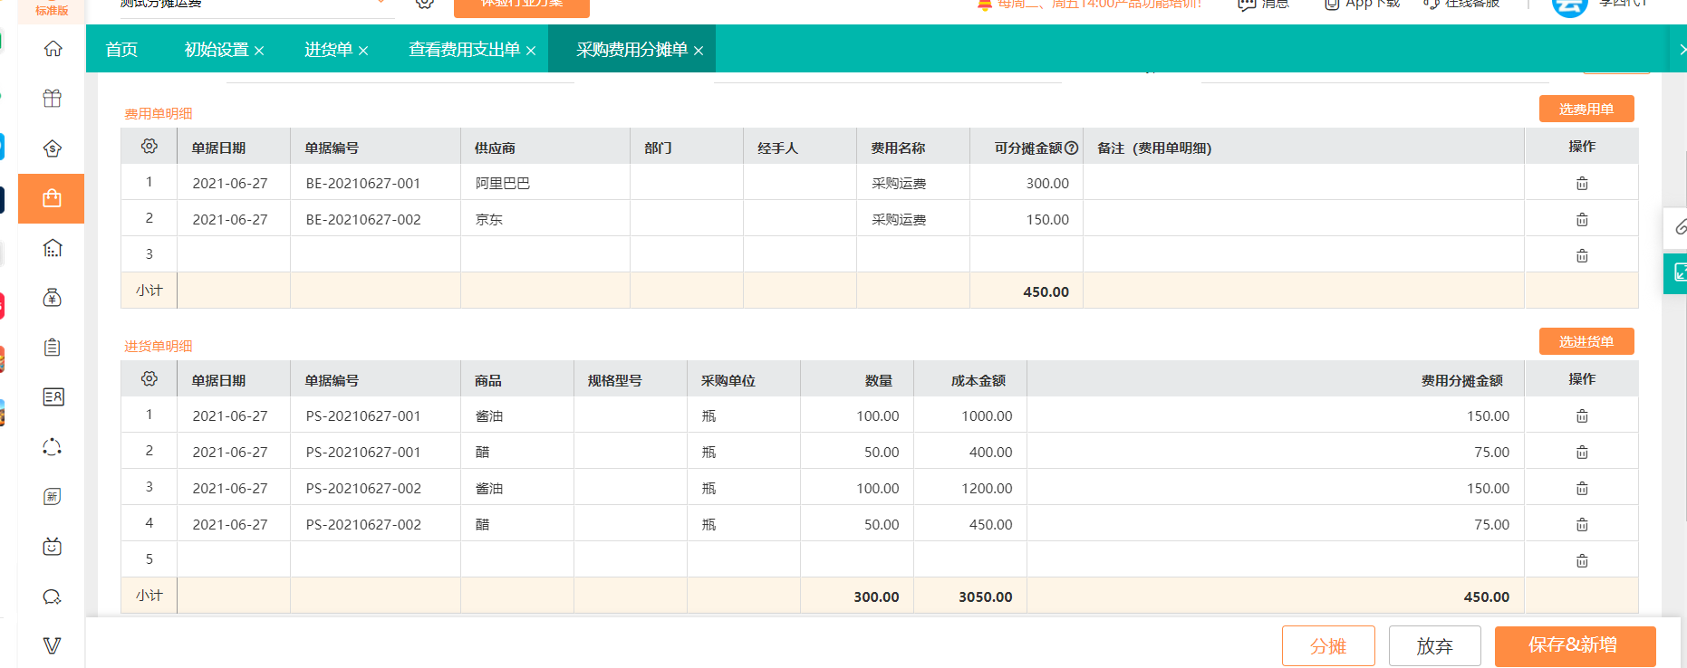The image size is (1687, 668).
Task: Close the 初始设置 tab
Action: (259, 52)
